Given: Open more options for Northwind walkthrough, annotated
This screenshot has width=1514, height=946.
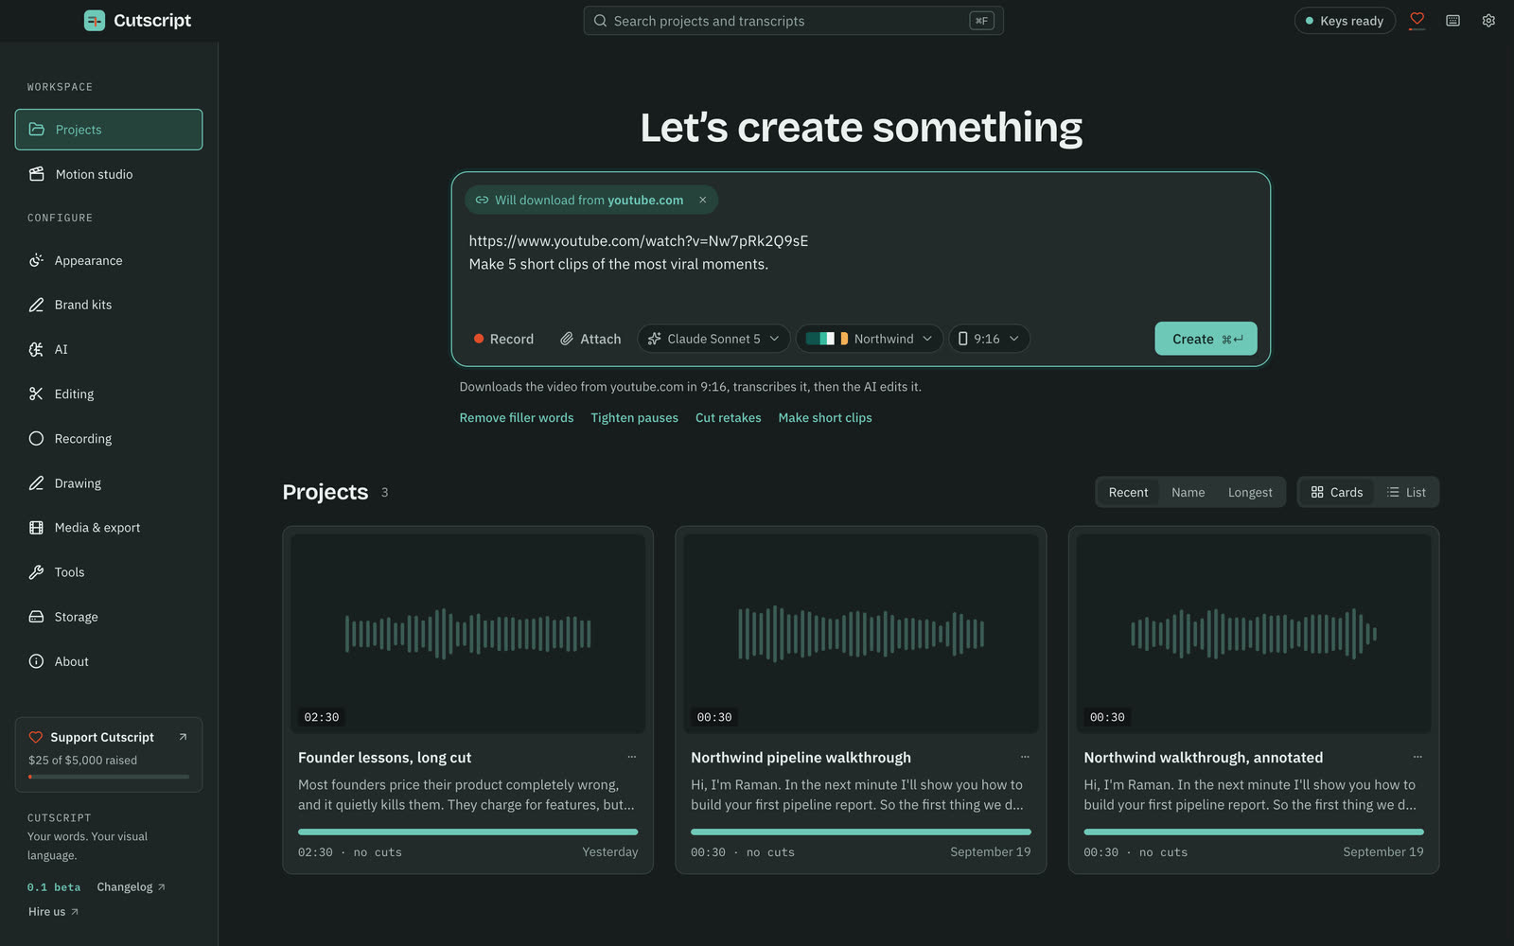Looking at the screenshot, I should [x=1417, y=757].
